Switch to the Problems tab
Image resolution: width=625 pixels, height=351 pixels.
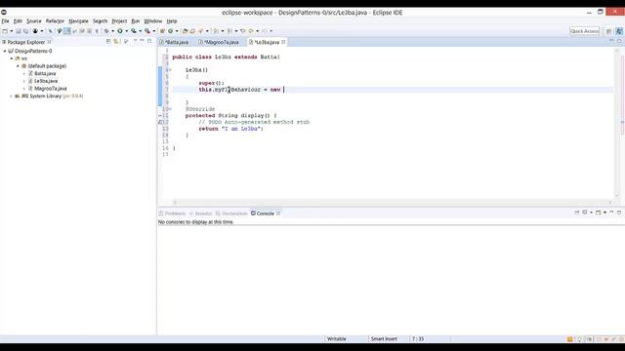pyautogui.click(x=172, y=214)
